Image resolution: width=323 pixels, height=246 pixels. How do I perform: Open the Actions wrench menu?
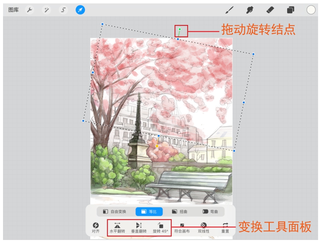pos(30,10)
